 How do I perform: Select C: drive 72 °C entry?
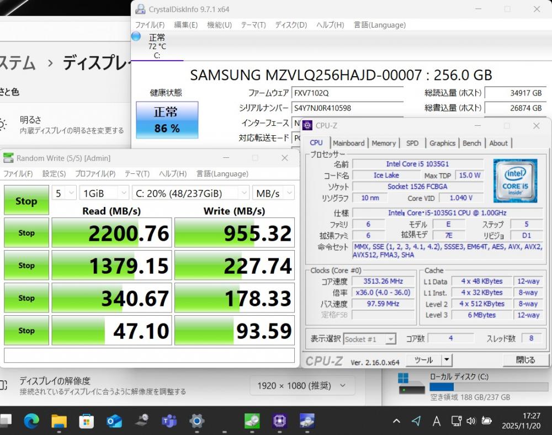[x=157, y=46]
